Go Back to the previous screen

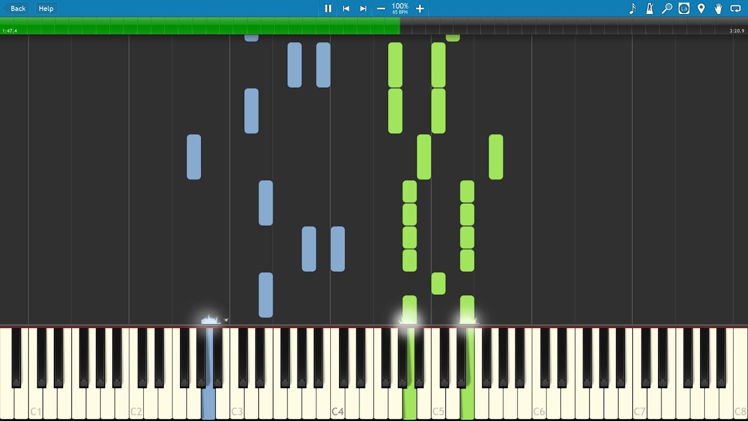pos(16,8)
